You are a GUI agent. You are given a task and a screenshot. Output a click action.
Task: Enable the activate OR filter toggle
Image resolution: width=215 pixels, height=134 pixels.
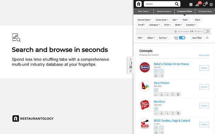pyautogui.click(x=206, y=31)
